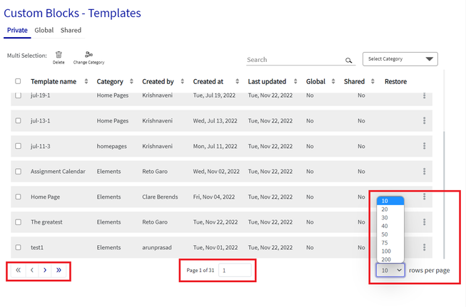Open the three-dot menu for jul-13-1
Viewport: 466px width, 307px height.
click(425, 120)
